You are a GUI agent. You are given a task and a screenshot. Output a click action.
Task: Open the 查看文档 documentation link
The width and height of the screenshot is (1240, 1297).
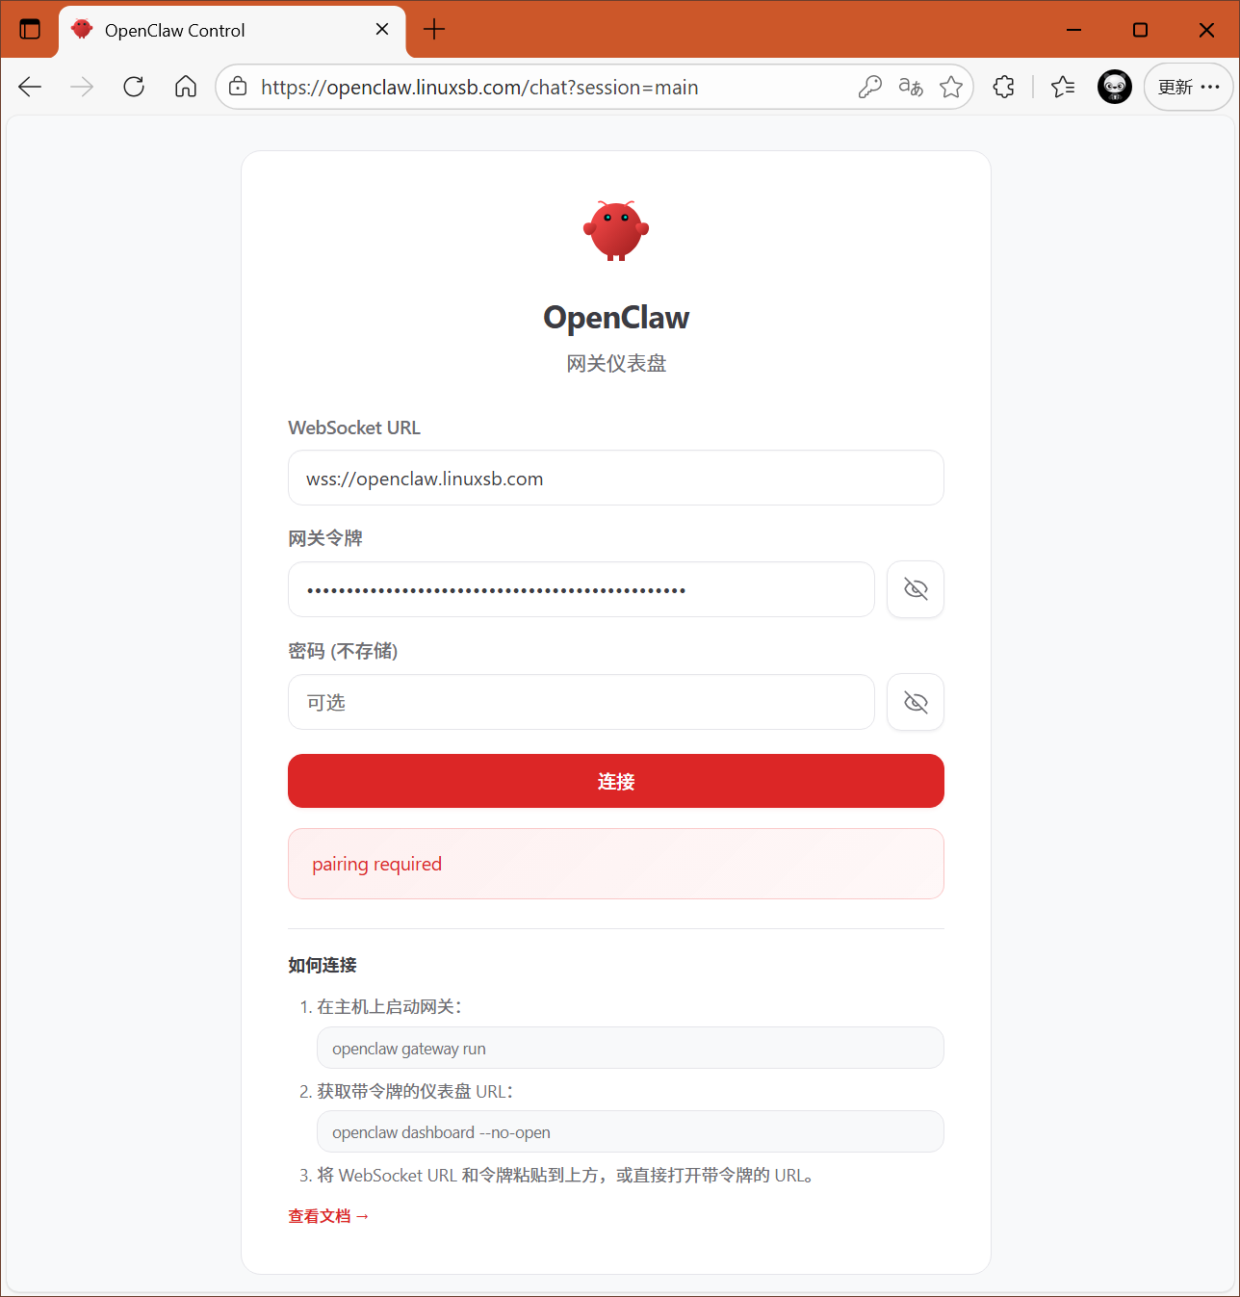pyautogui.click(x=328, y=1216)
